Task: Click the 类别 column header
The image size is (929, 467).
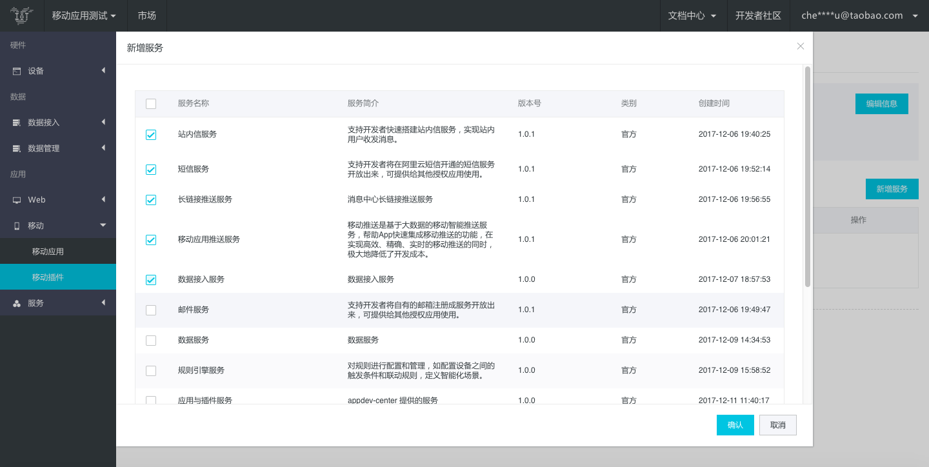Action: [629, 103]
